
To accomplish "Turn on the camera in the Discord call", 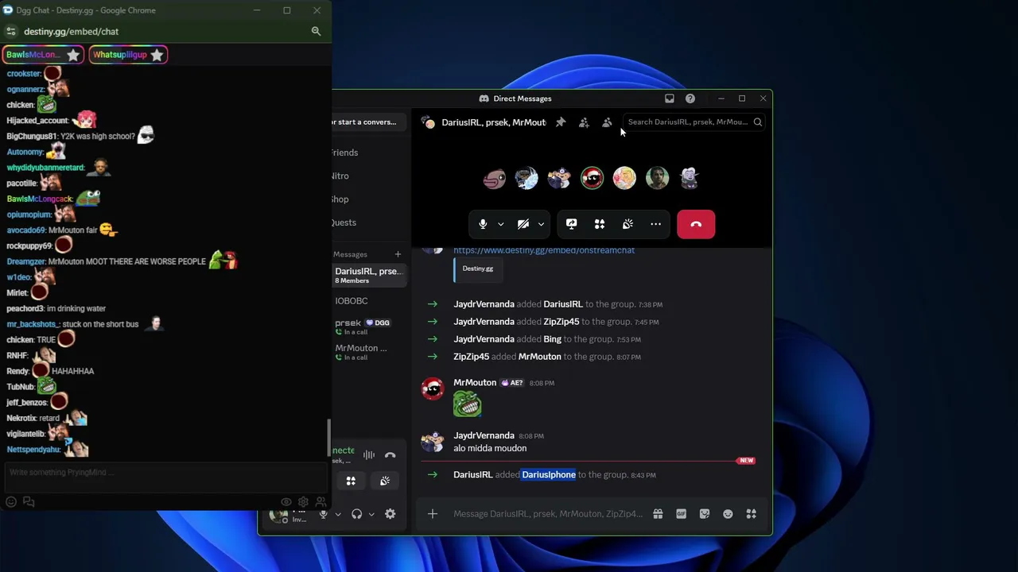I will click(x=523, y=224).
